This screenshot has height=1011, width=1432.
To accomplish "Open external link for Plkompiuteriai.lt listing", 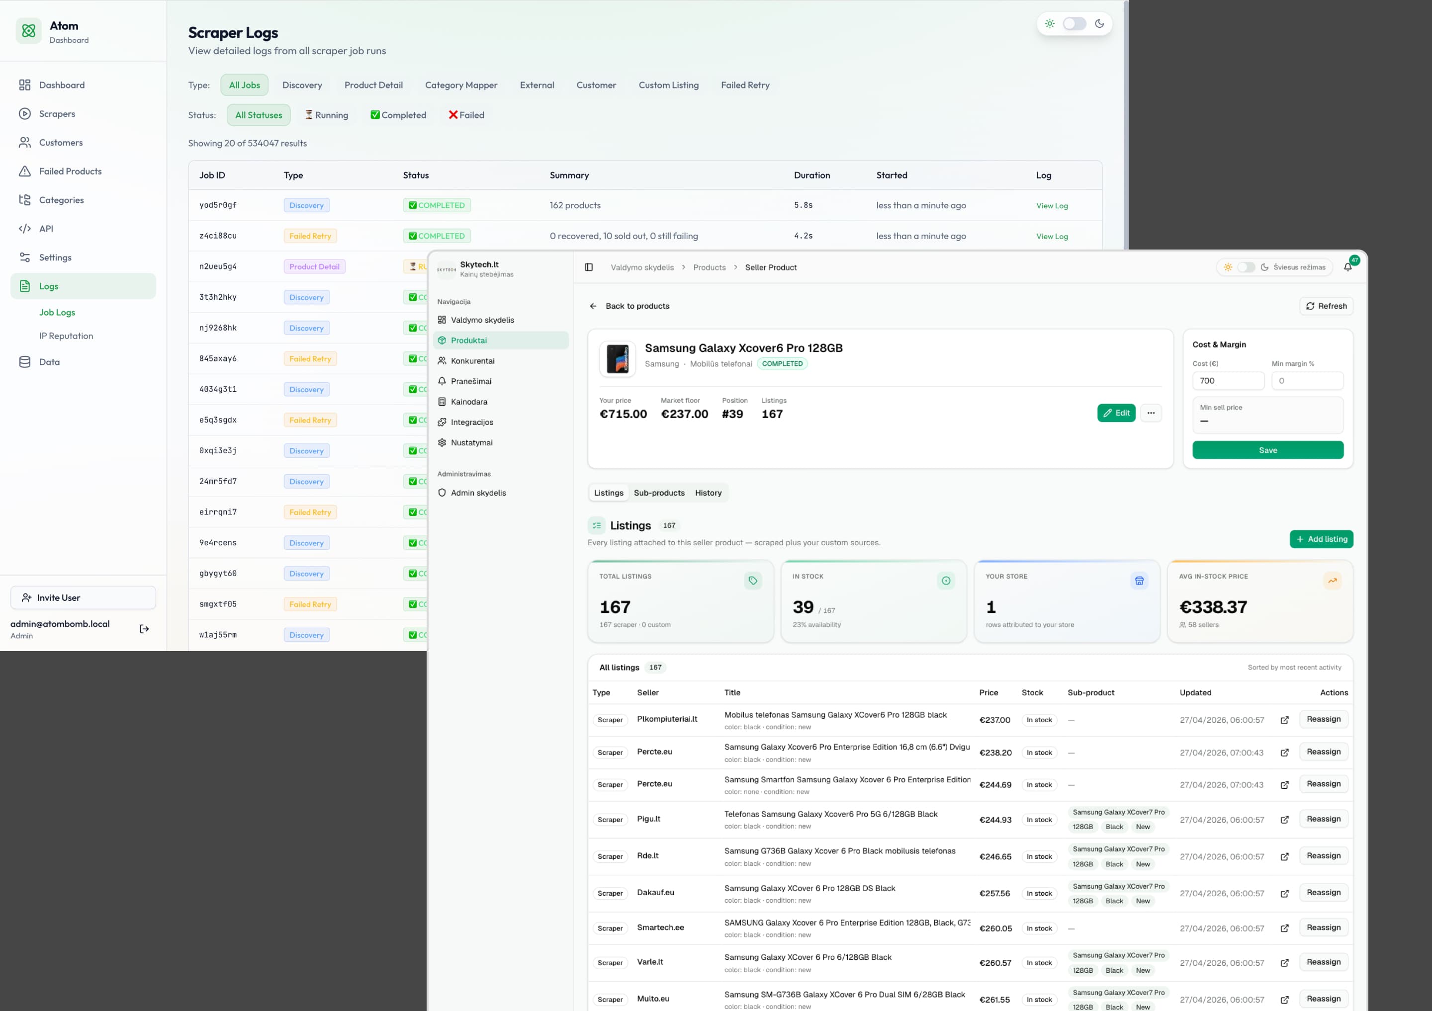I will [x=1284, y=720].
